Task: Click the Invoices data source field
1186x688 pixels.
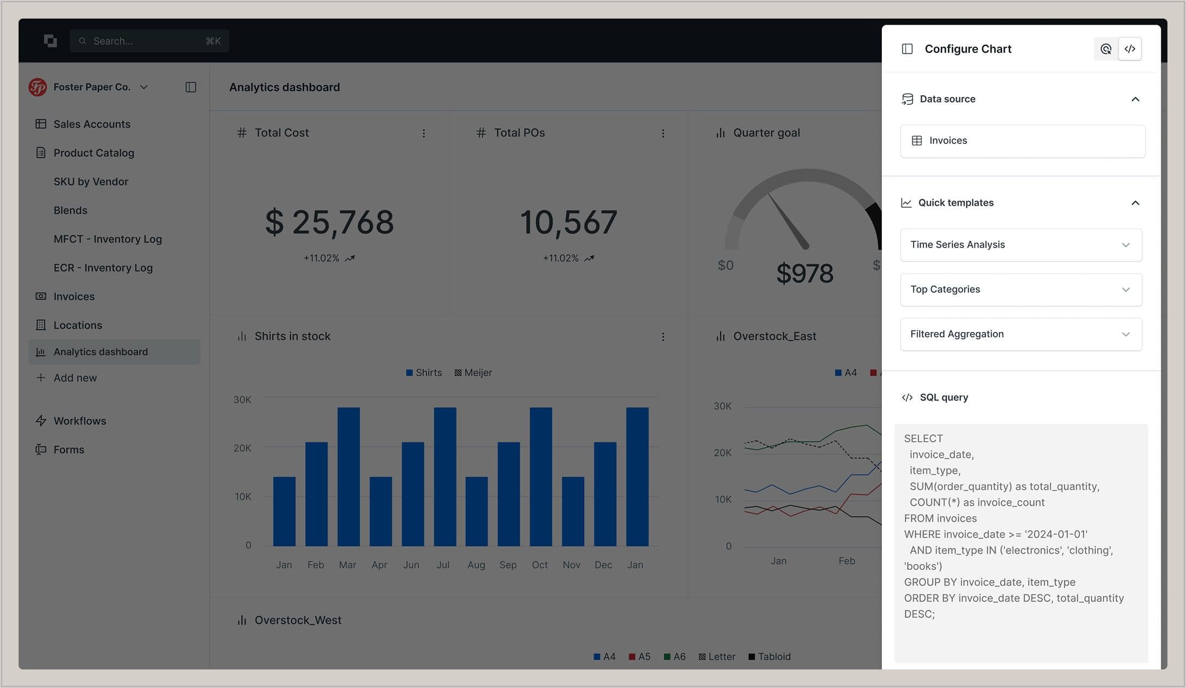Action: 1022,141
